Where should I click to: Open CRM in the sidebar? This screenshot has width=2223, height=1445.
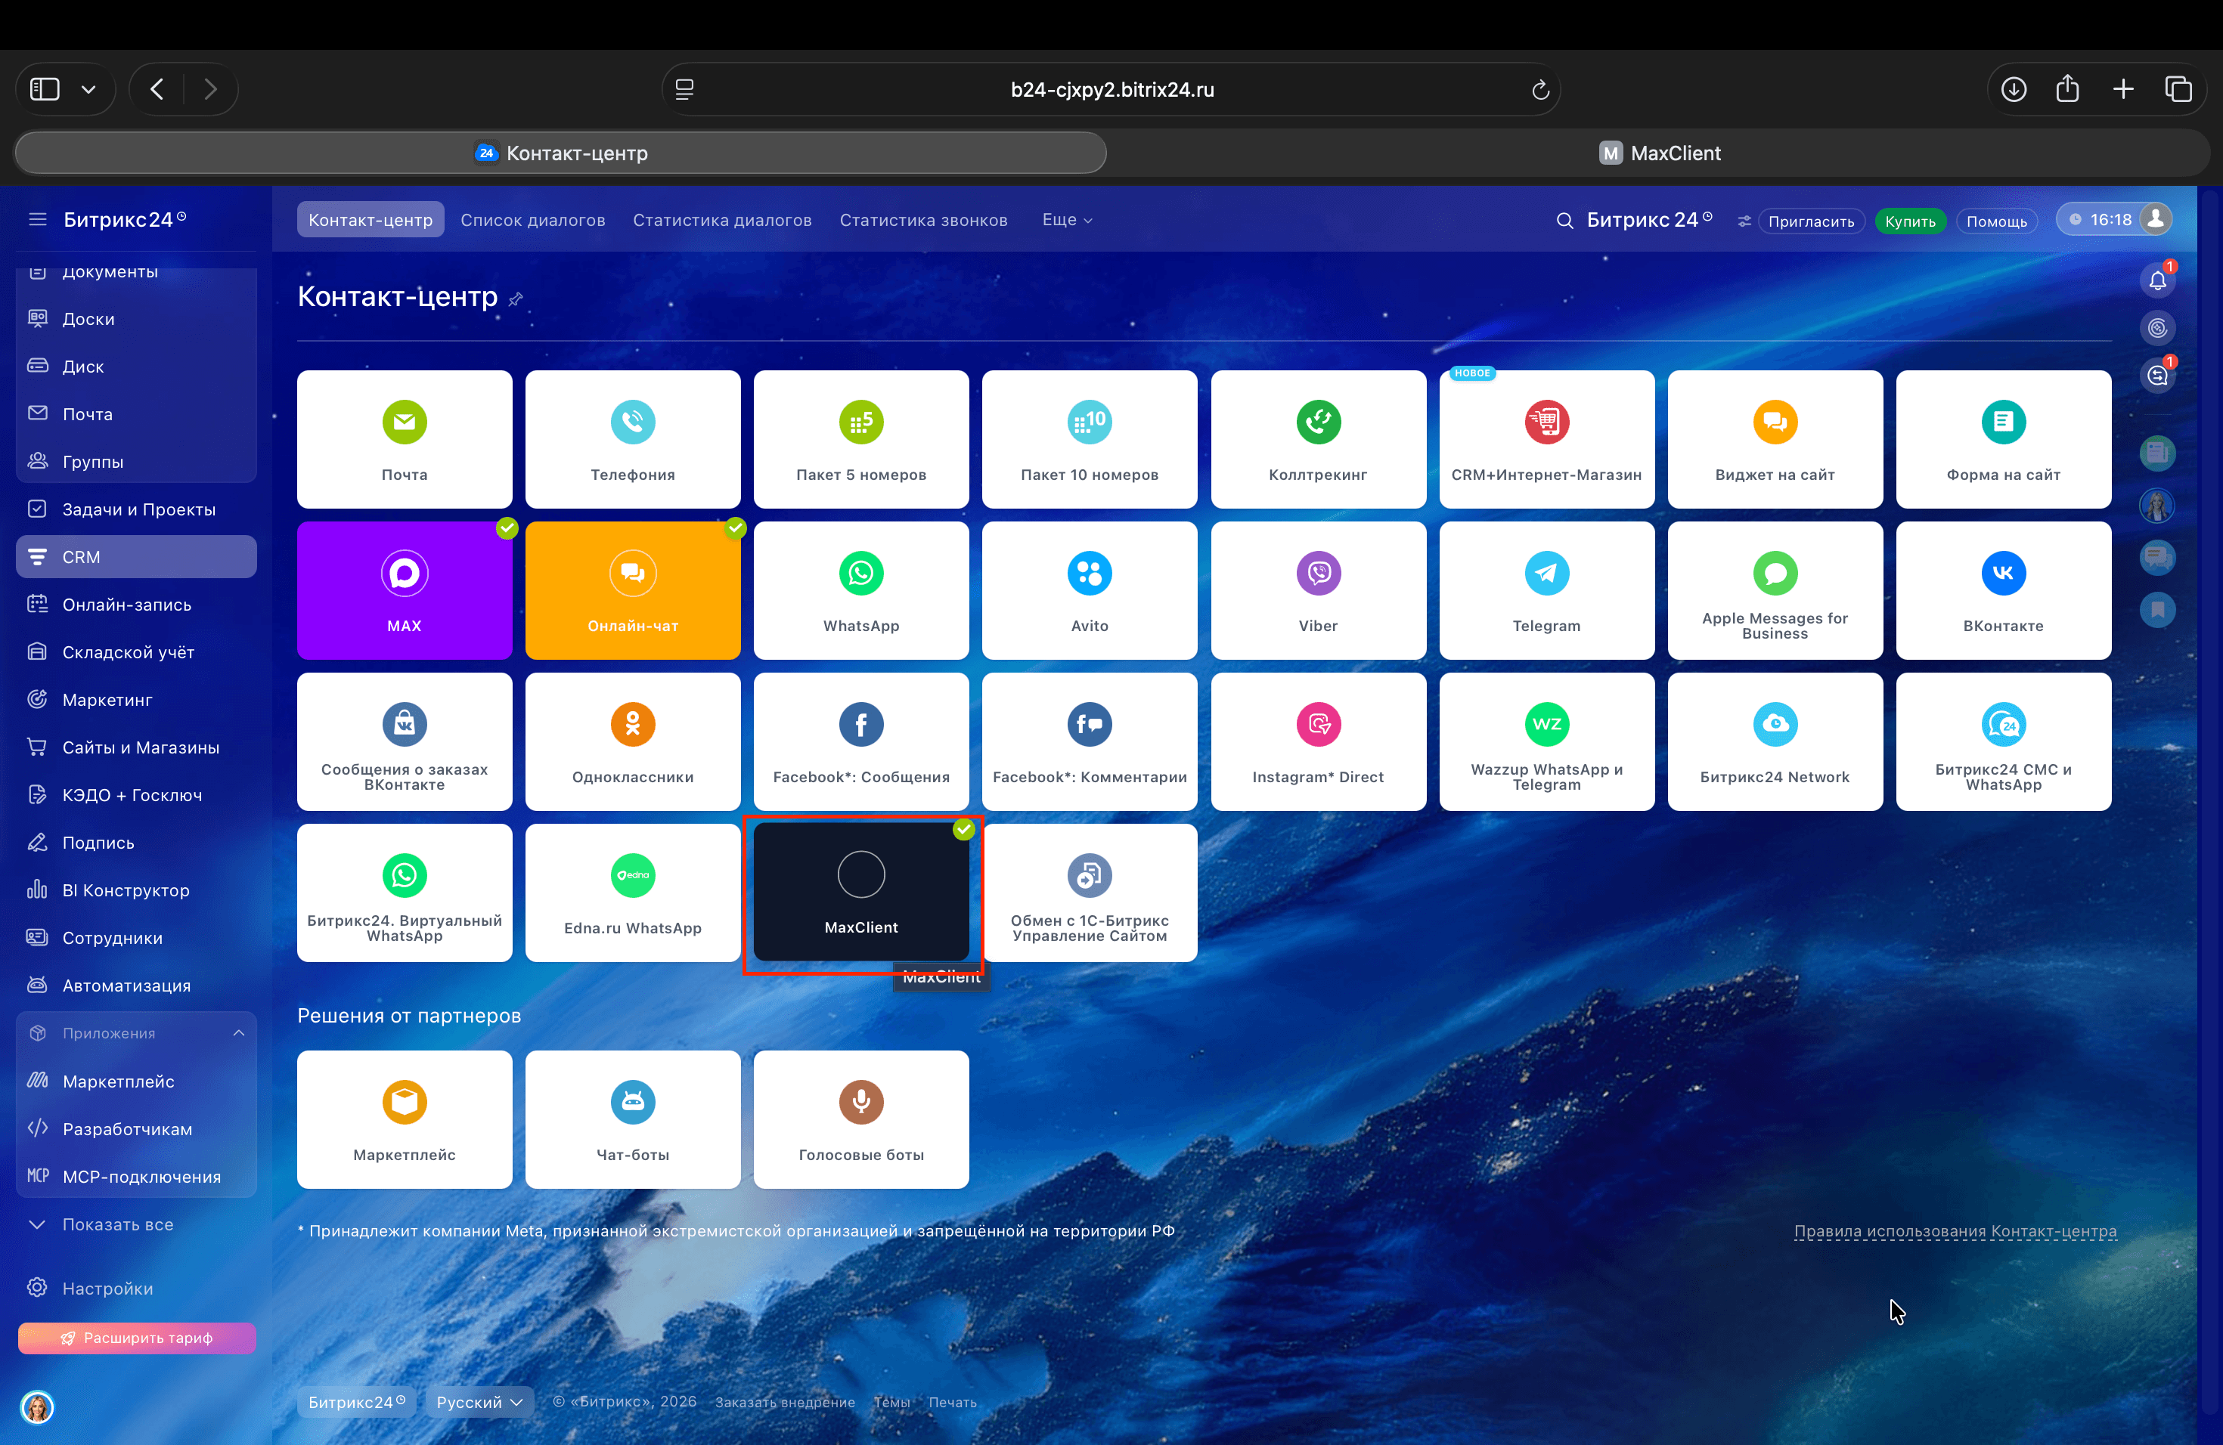136,556
